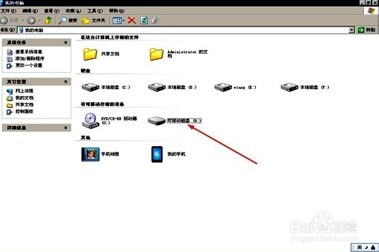Open the Back button history arrow
Screen dimensions: 379x252
pos(23,21)
